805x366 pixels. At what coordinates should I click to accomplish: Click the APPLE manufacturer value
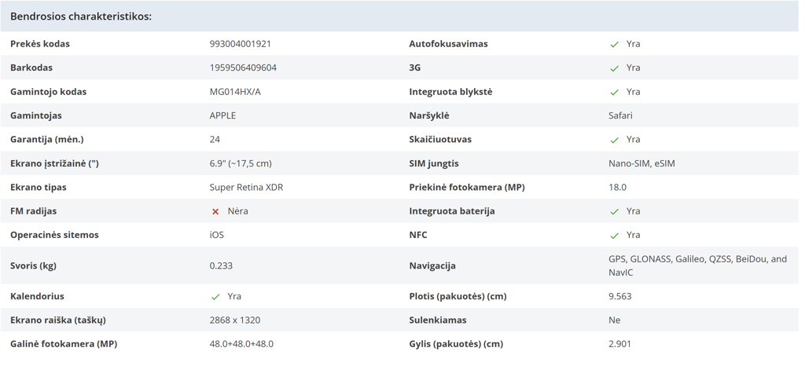[222, 115]
